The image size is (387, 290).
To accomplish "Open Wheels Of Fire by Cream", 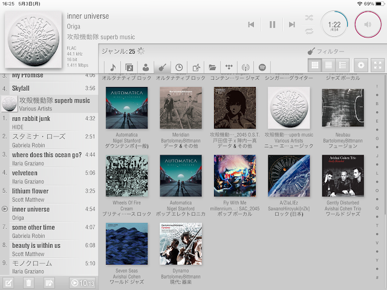I will [126, 176].
